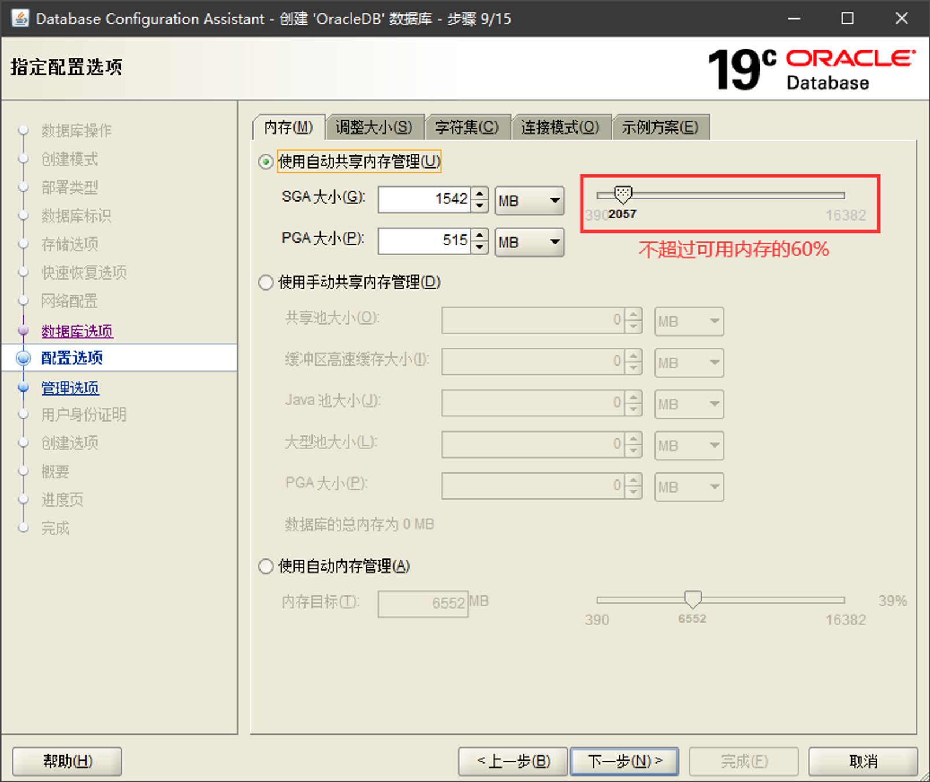Open the PGA size unit MB dropdown
Image resolution: width=930 pixels, height=782 pixels.
point(529,242)
